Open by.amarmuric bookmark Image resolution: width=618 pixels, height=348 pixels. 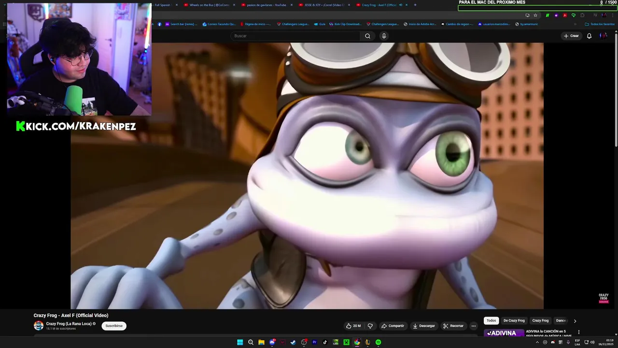pyautogui.click(x=526, y=24)
